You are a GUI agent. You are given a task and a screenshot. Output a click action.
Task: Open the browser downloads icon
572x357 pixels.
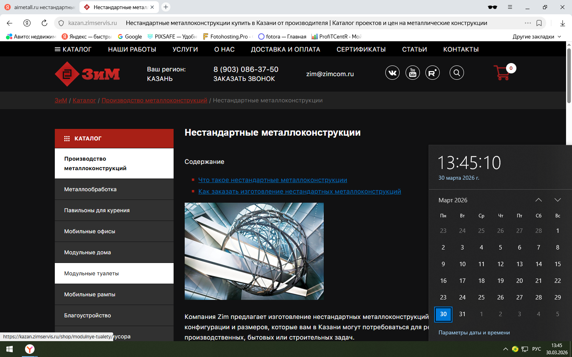[562, 23]
